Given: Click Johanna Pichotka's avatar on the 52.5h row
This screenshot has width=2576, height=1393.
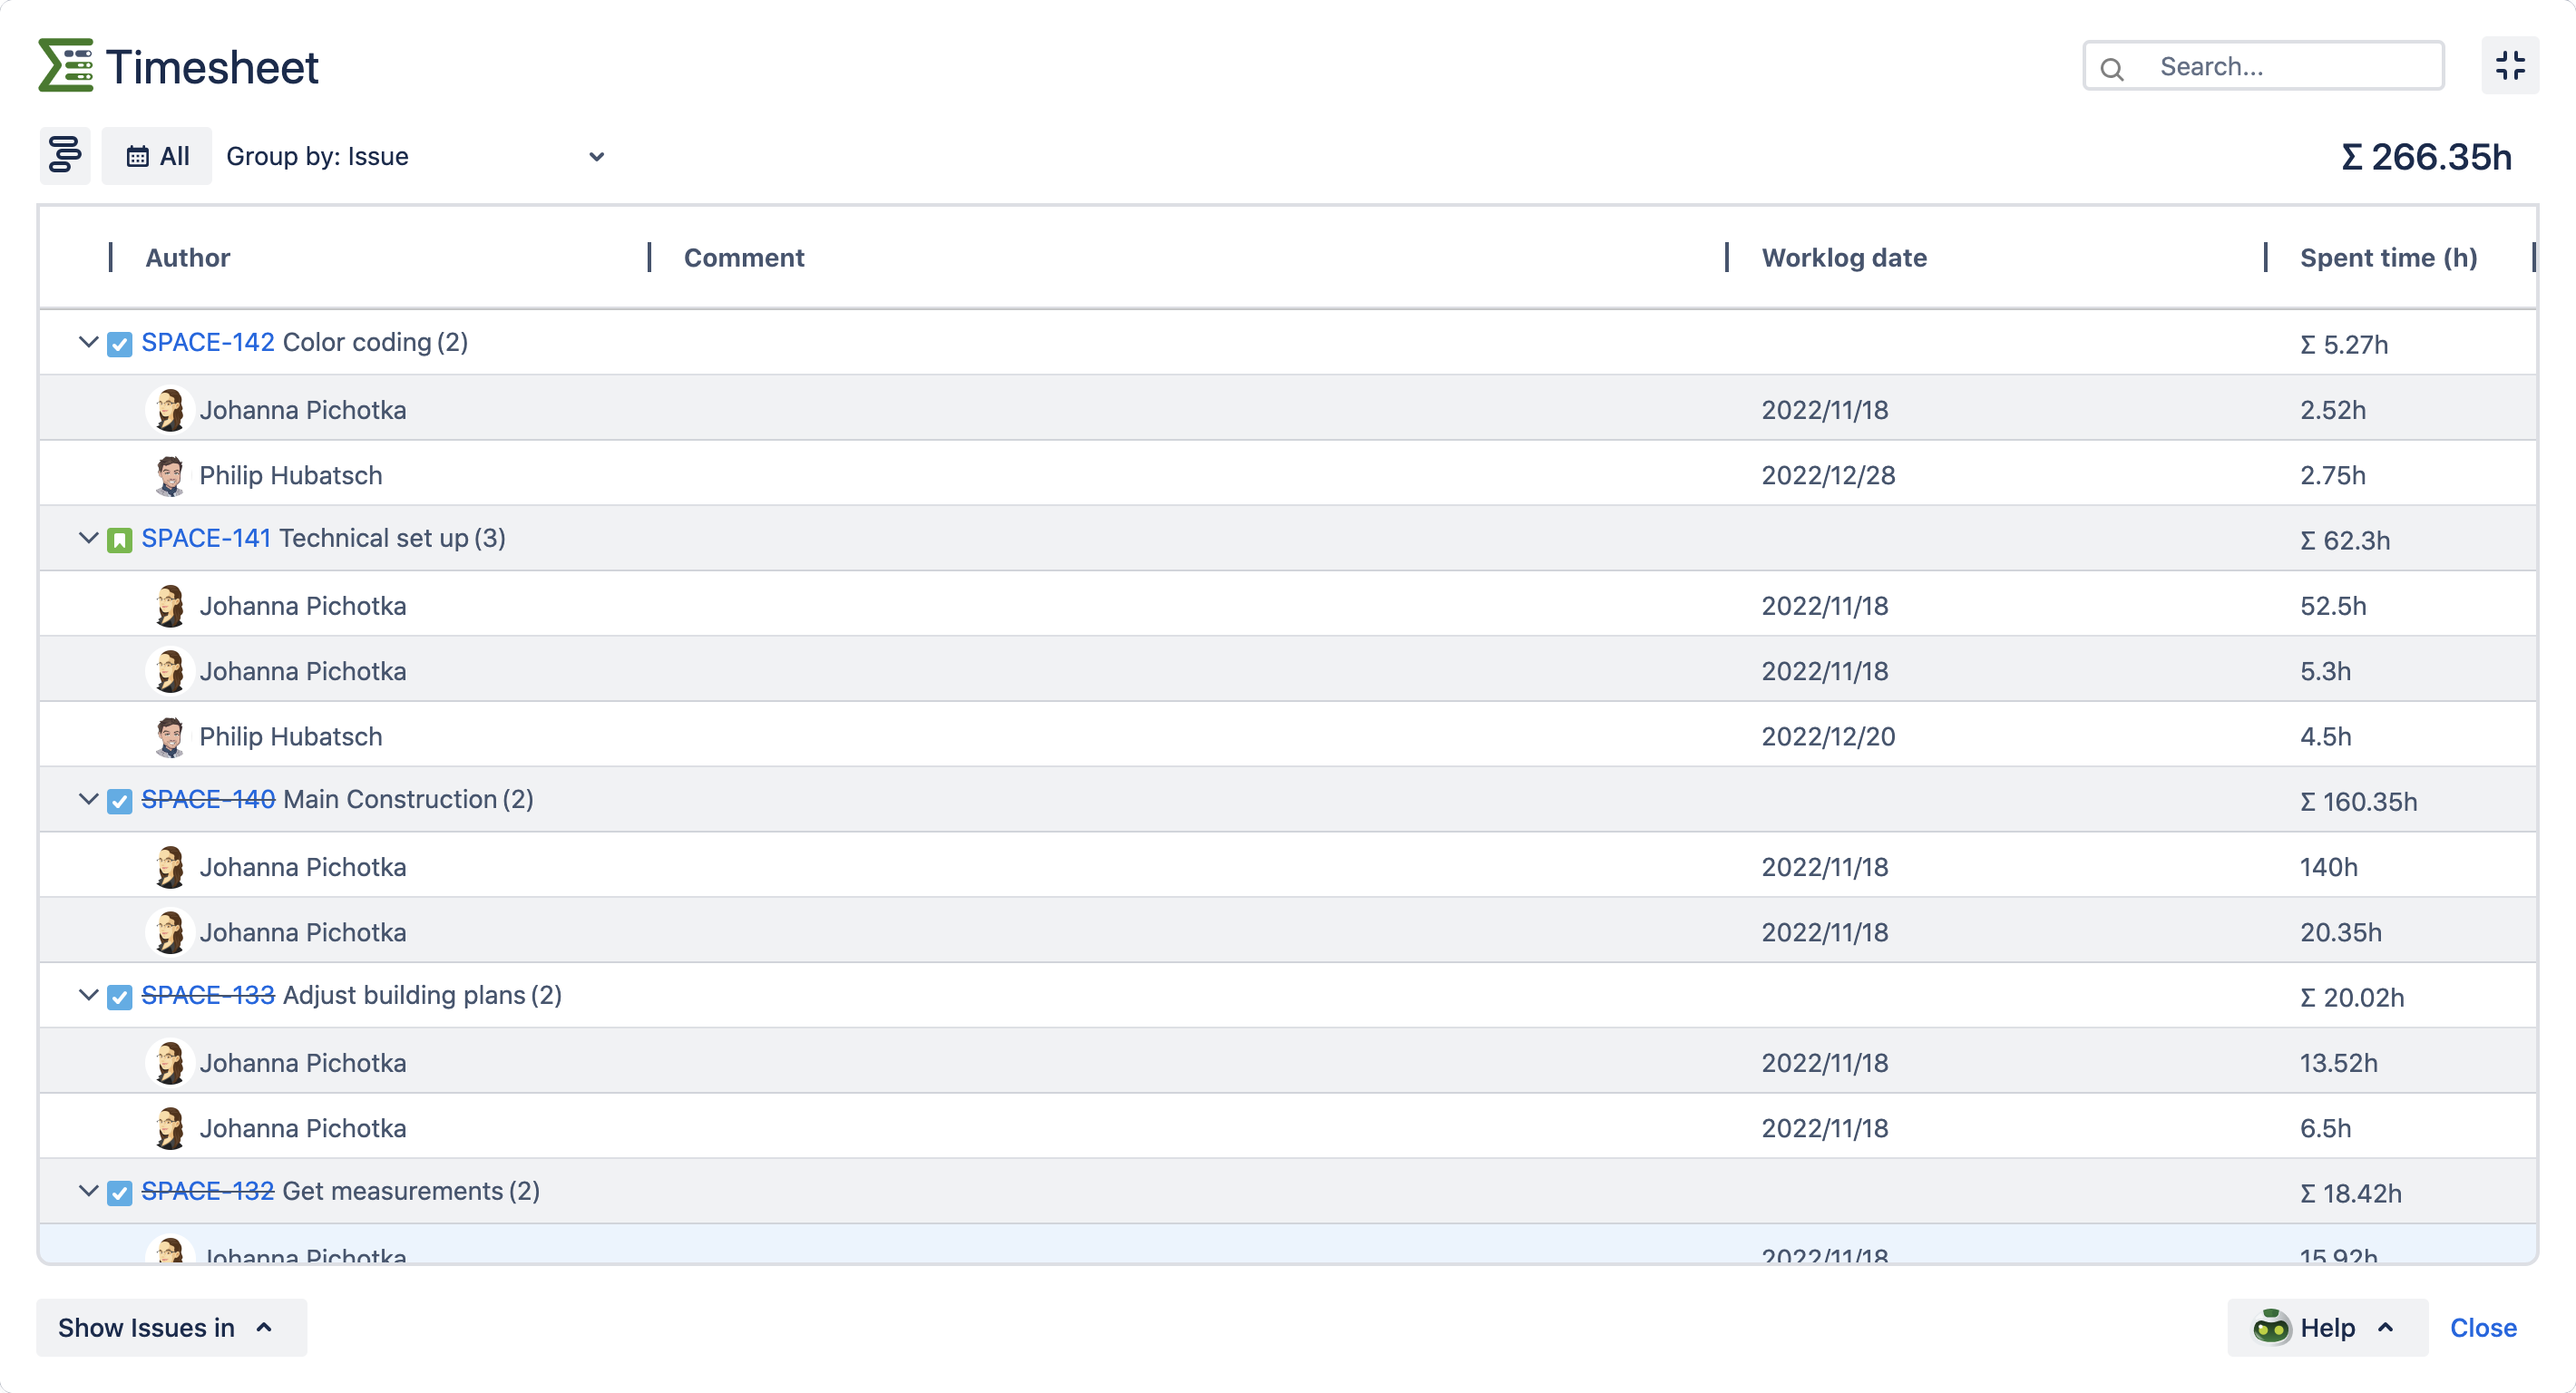Looking at the screenshot, I should coord(170,606).
